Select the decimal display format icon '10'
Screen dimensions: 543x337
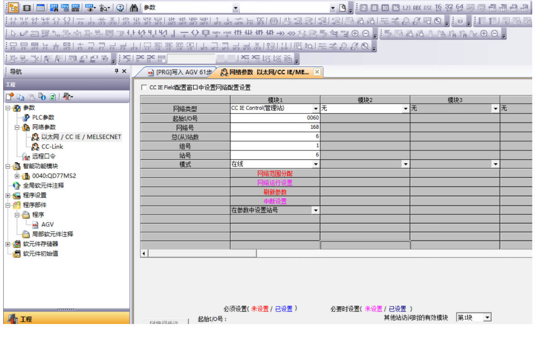385,8
